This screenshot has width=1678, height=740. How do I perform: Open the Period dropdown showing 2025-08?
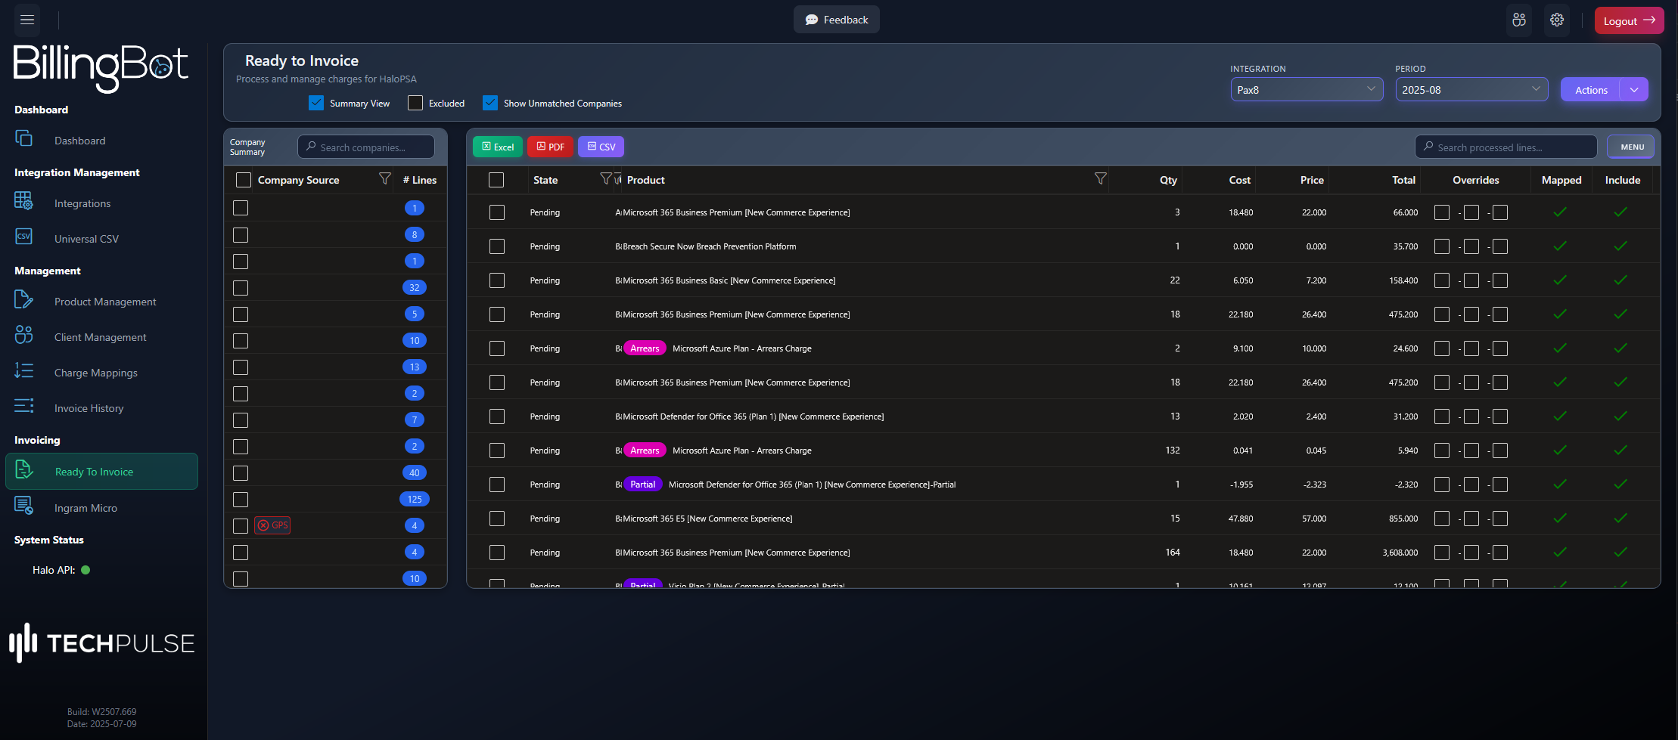(1471, 89)
